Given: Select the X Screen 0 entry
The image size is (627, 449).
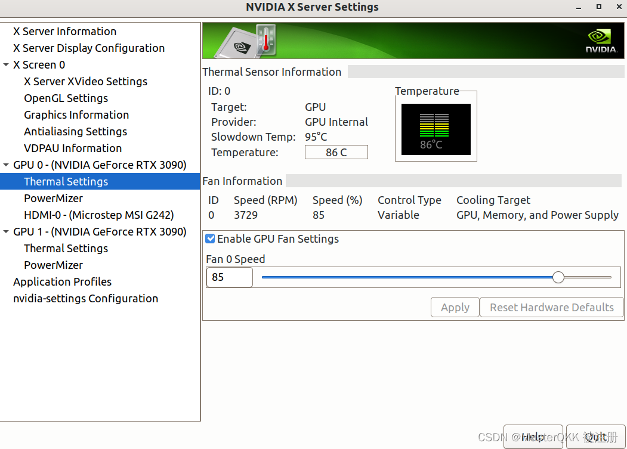Looking at the screenshot, I should click(39, 65).
